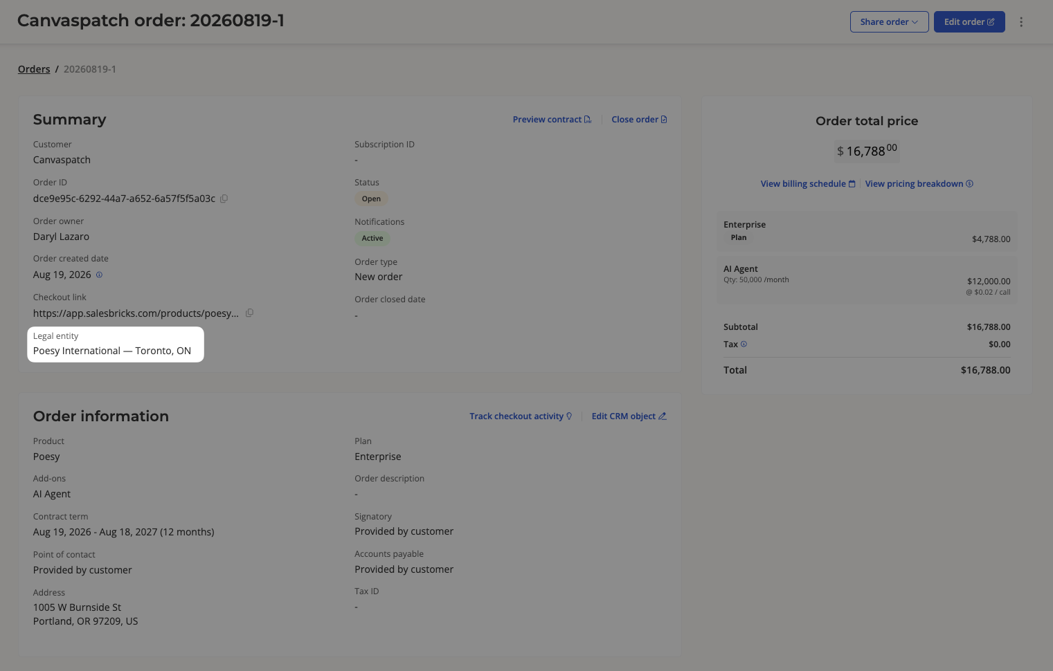Click the Subtotal $16,788.00 amount
This screenshot has height=671, width=1053.
click(989, 327)
